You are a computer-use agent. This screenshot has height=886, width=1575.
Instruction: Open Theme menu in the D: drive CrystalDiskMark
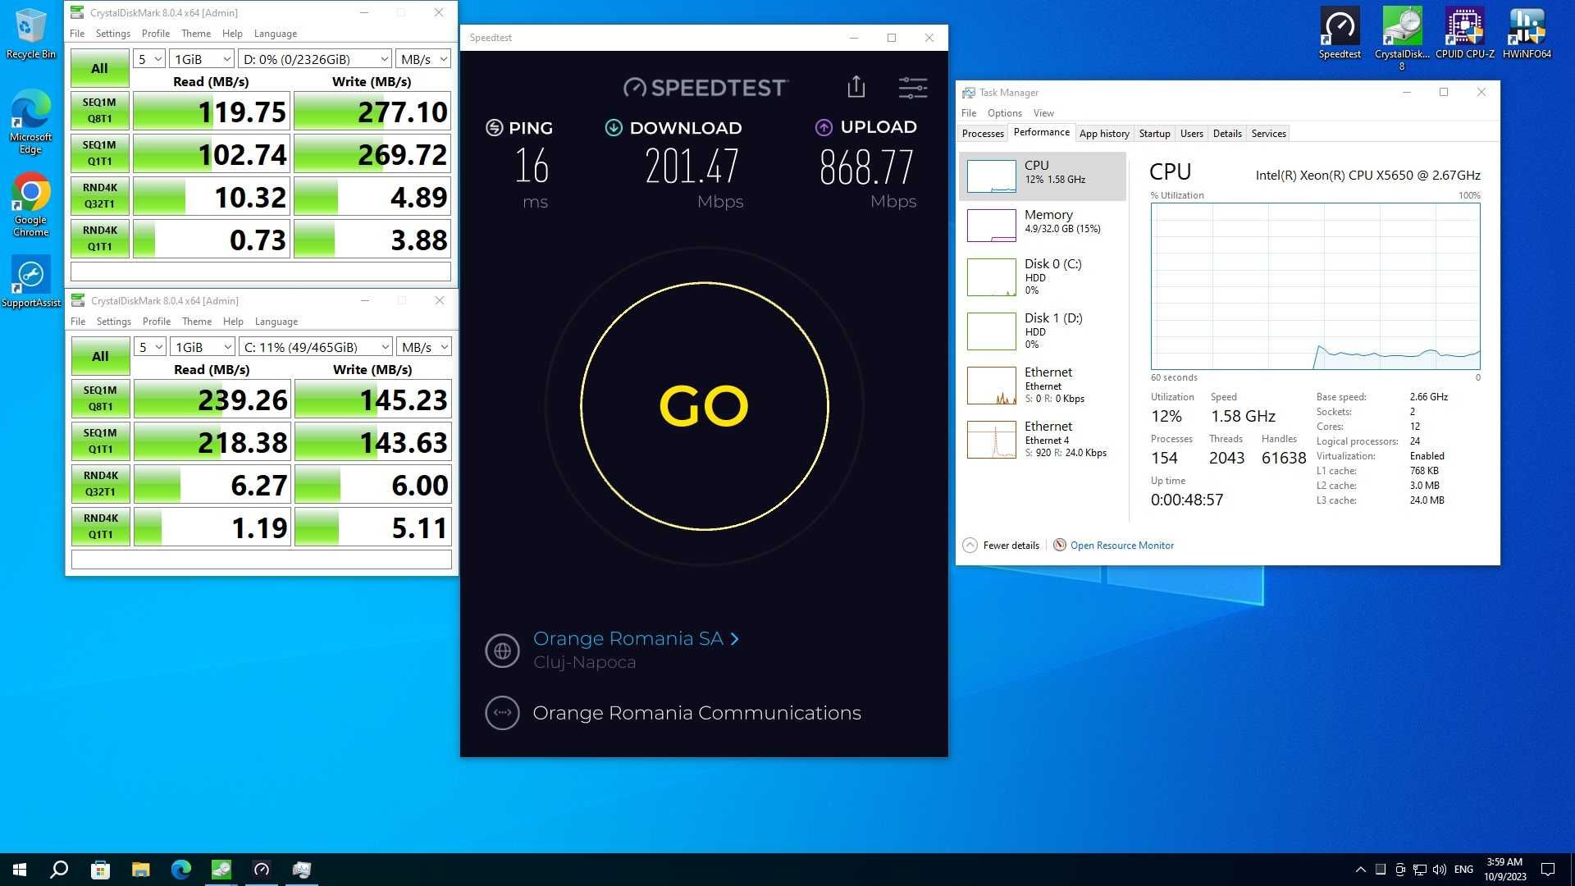(x=196, y=34)
